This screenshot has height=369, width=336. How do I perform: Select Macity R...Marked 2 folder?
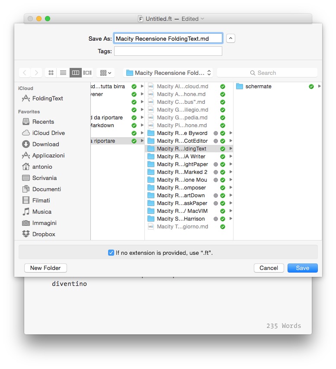[189, 172]
